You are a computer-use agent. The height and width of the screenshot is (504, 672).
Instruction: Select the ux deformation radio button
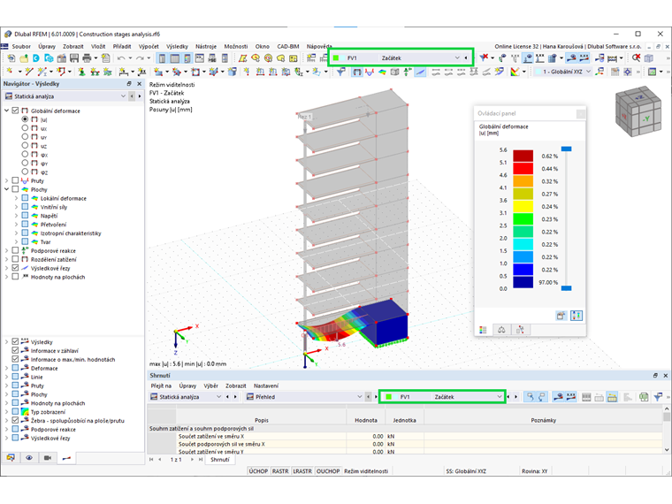point(25,128)
